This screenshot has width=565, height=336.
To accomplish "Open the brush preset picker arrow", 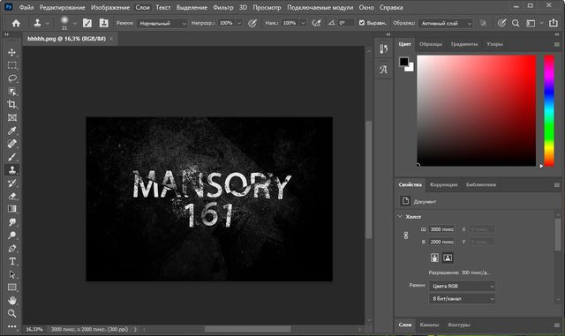I will (74, 24).
